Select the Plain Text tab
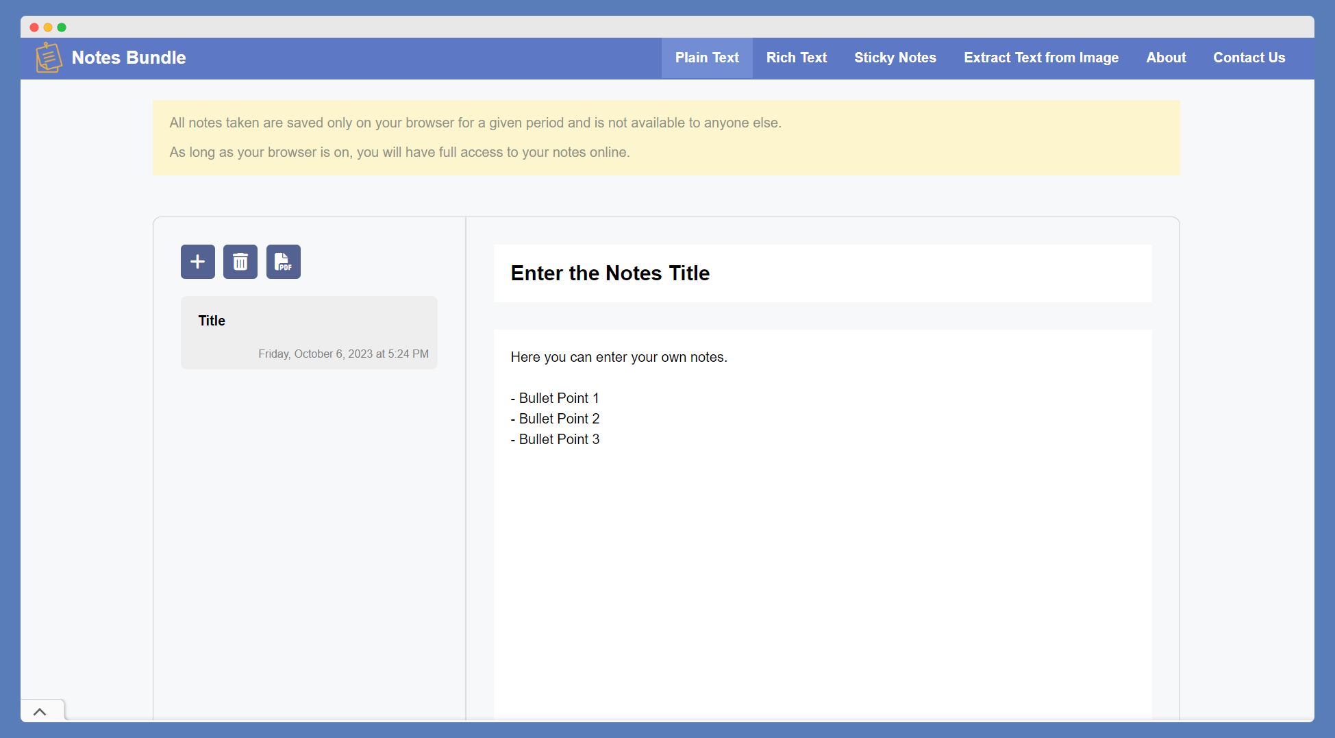This screenshot has width=1335, height=738. [706, 58]
